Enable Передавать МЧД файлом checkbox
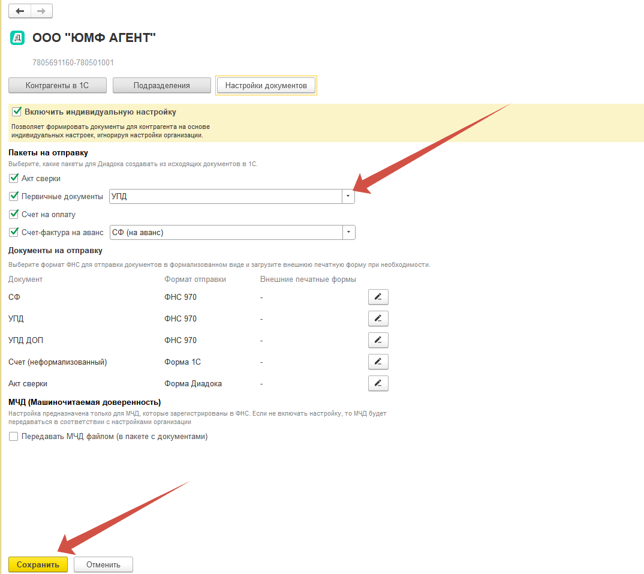Viewport: 644px width, 574px height. 14,437
